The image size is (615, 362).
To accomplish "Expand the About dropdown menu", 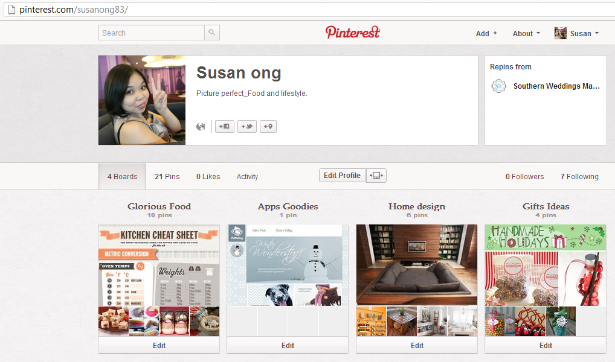I will [526, 34].
